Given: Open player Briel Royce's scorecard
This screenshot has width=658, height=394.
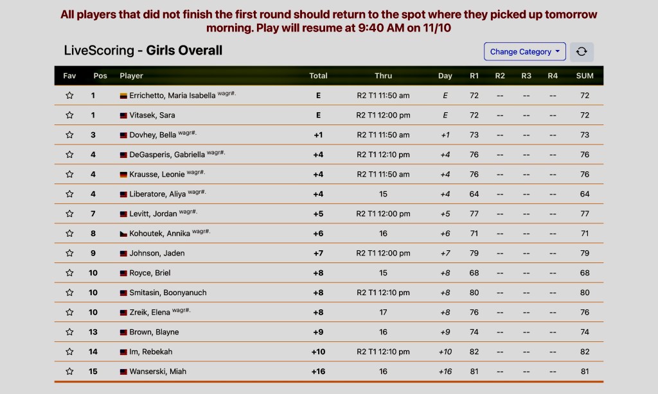Looking at the screenshot, I should click(150, 273).
